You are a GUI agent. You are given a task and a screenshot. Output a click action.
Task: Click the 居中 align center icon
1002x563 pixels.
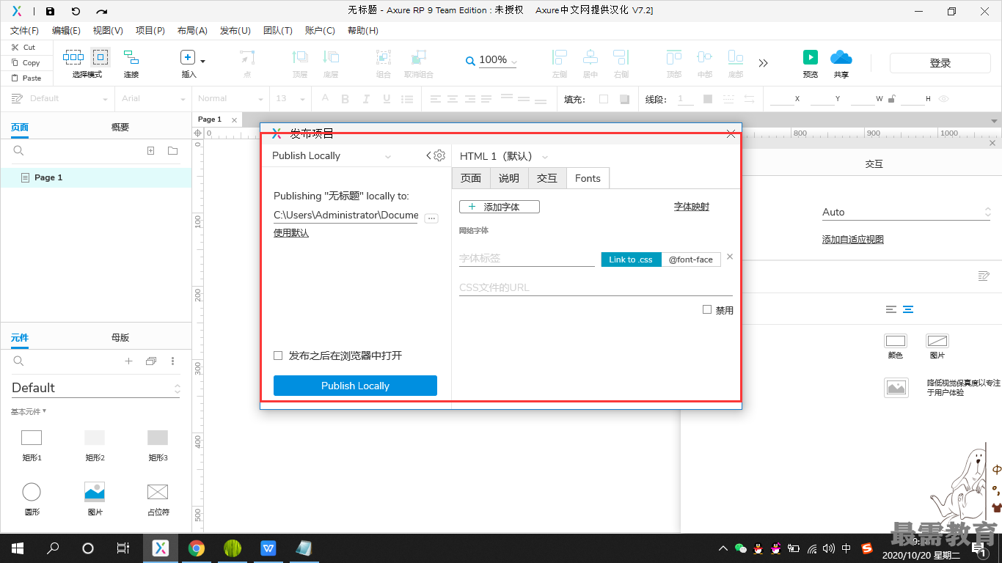tap(590, 57)
